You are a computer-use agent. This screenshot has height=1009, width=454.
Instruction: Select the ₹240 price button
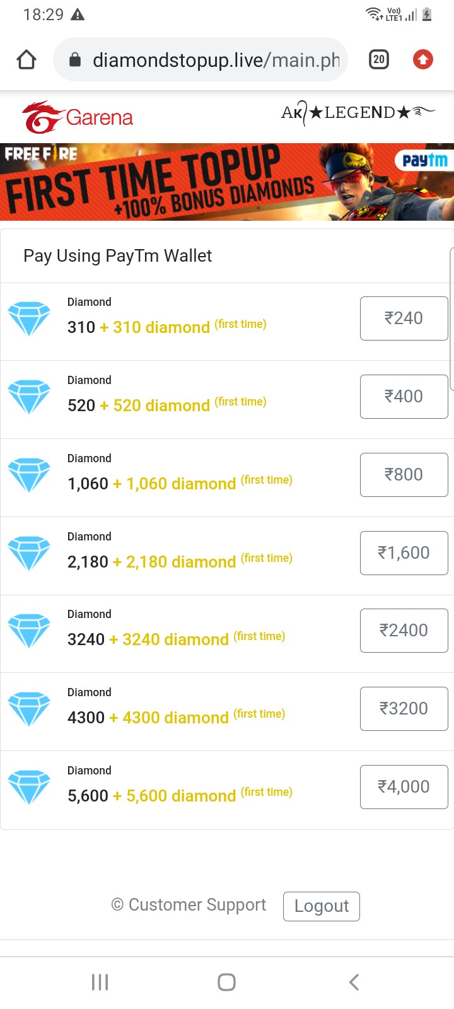coord(404,318)
